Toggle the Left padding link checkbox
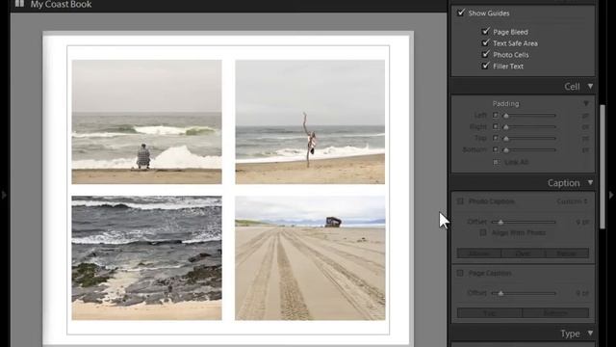The image size is (616, 347). (496, 116)
